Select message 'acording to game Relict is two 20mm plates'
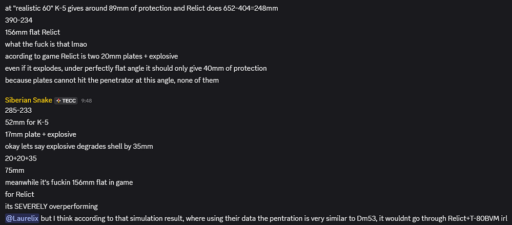Viewport: 512px width, 225px height. click(x=91, y=56)
